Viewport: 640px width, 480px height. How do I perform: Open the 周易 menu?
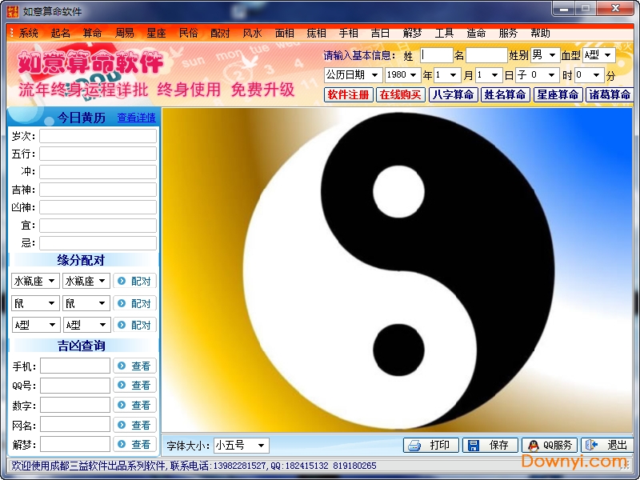pyautogui.click(x=124, y=33)
